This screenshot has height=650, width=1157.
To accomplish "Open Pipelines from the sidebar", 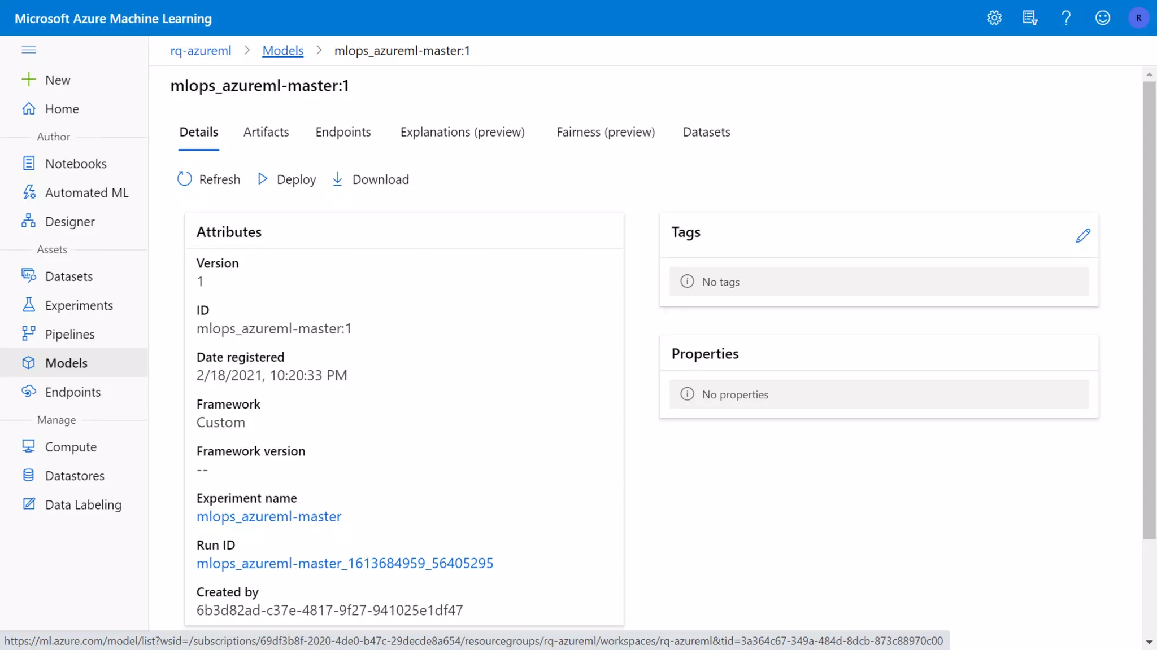I will pos(69,334).
